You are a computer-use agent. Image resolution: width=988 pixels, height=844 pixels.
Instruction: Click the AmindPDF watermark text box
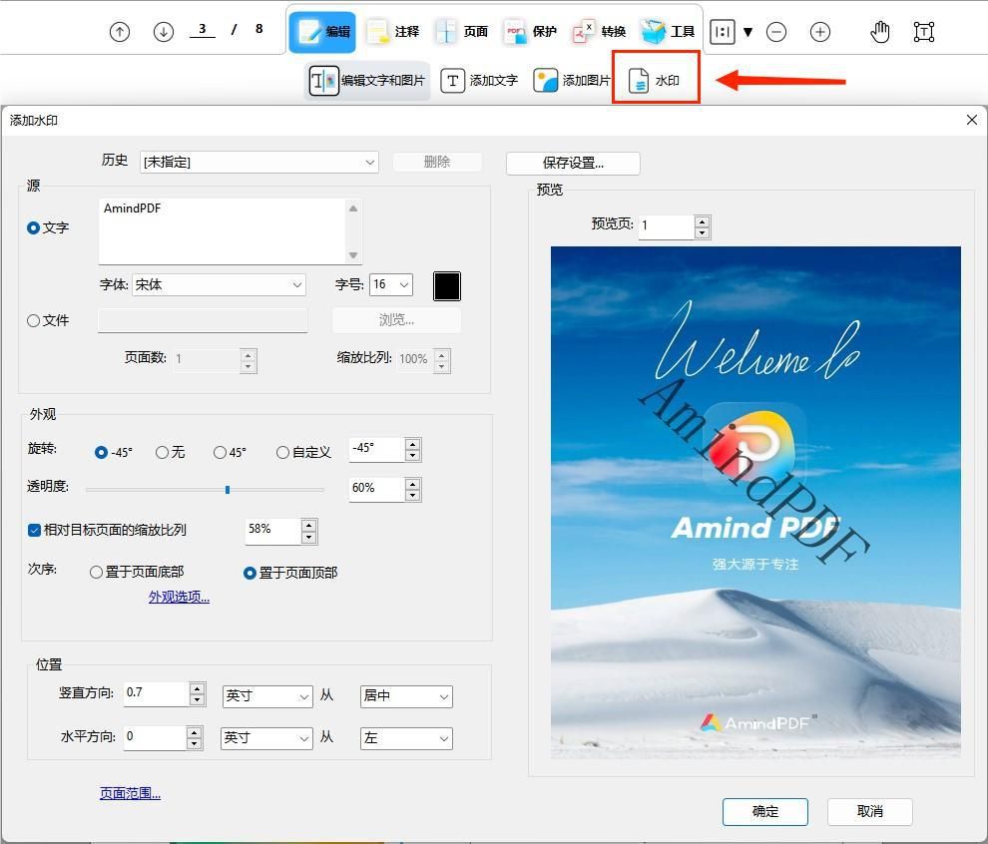pos(222,231)
